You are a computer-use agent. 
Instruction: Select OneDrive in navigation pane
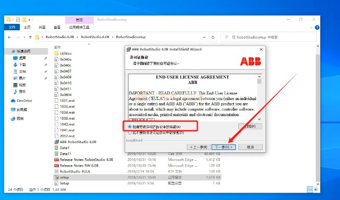(24, 101)
